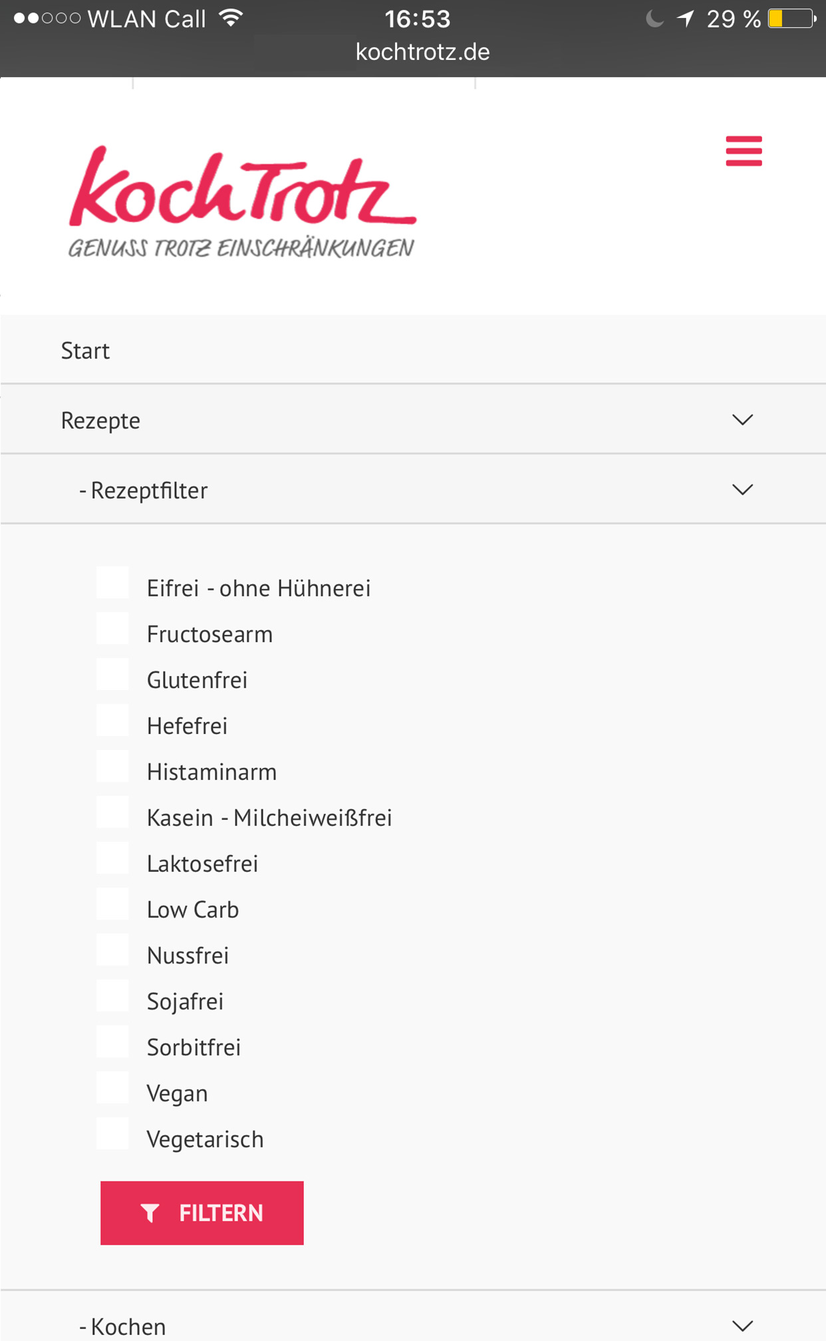Select the Hefefrei checkbox
The width and height of the screenshot is (826, 1341).
point(112,721)
